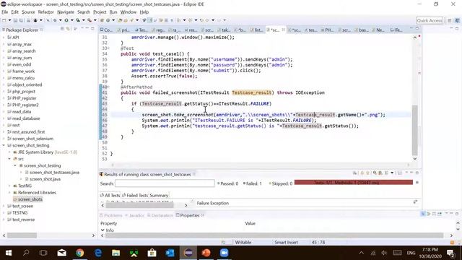462x260 pixels.
Task: Open PowerPoint from the taskbar
Action: [206, 253]
